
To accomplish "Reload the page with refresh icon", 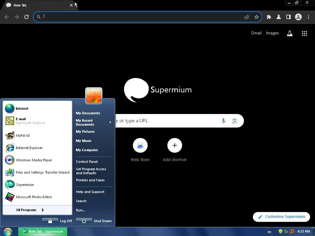I will coord(26,17).
